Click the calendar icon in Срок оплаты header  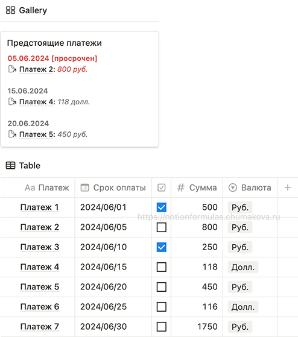pos(84,187)
